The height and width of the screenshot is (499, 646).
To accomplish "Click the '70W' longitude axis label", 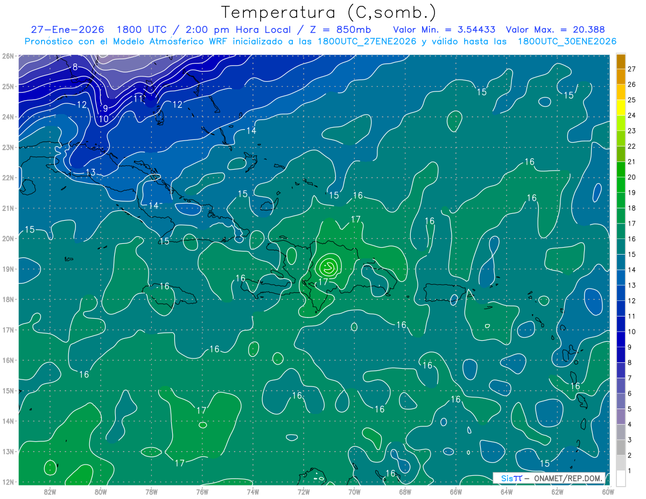I will coord(354,491).
